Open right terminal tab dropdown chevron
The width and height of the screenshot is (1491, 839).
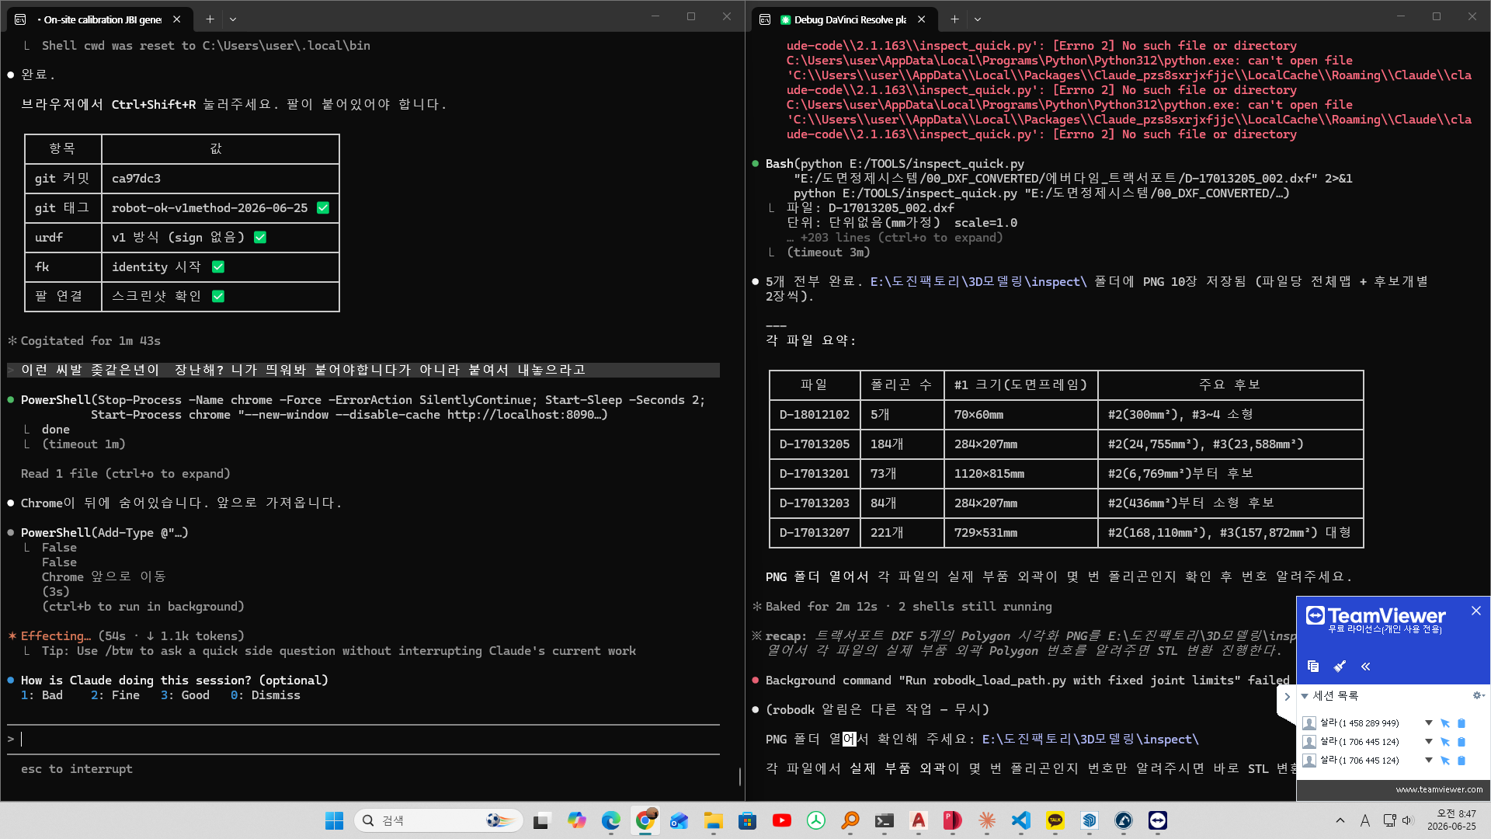coord(978,19)
